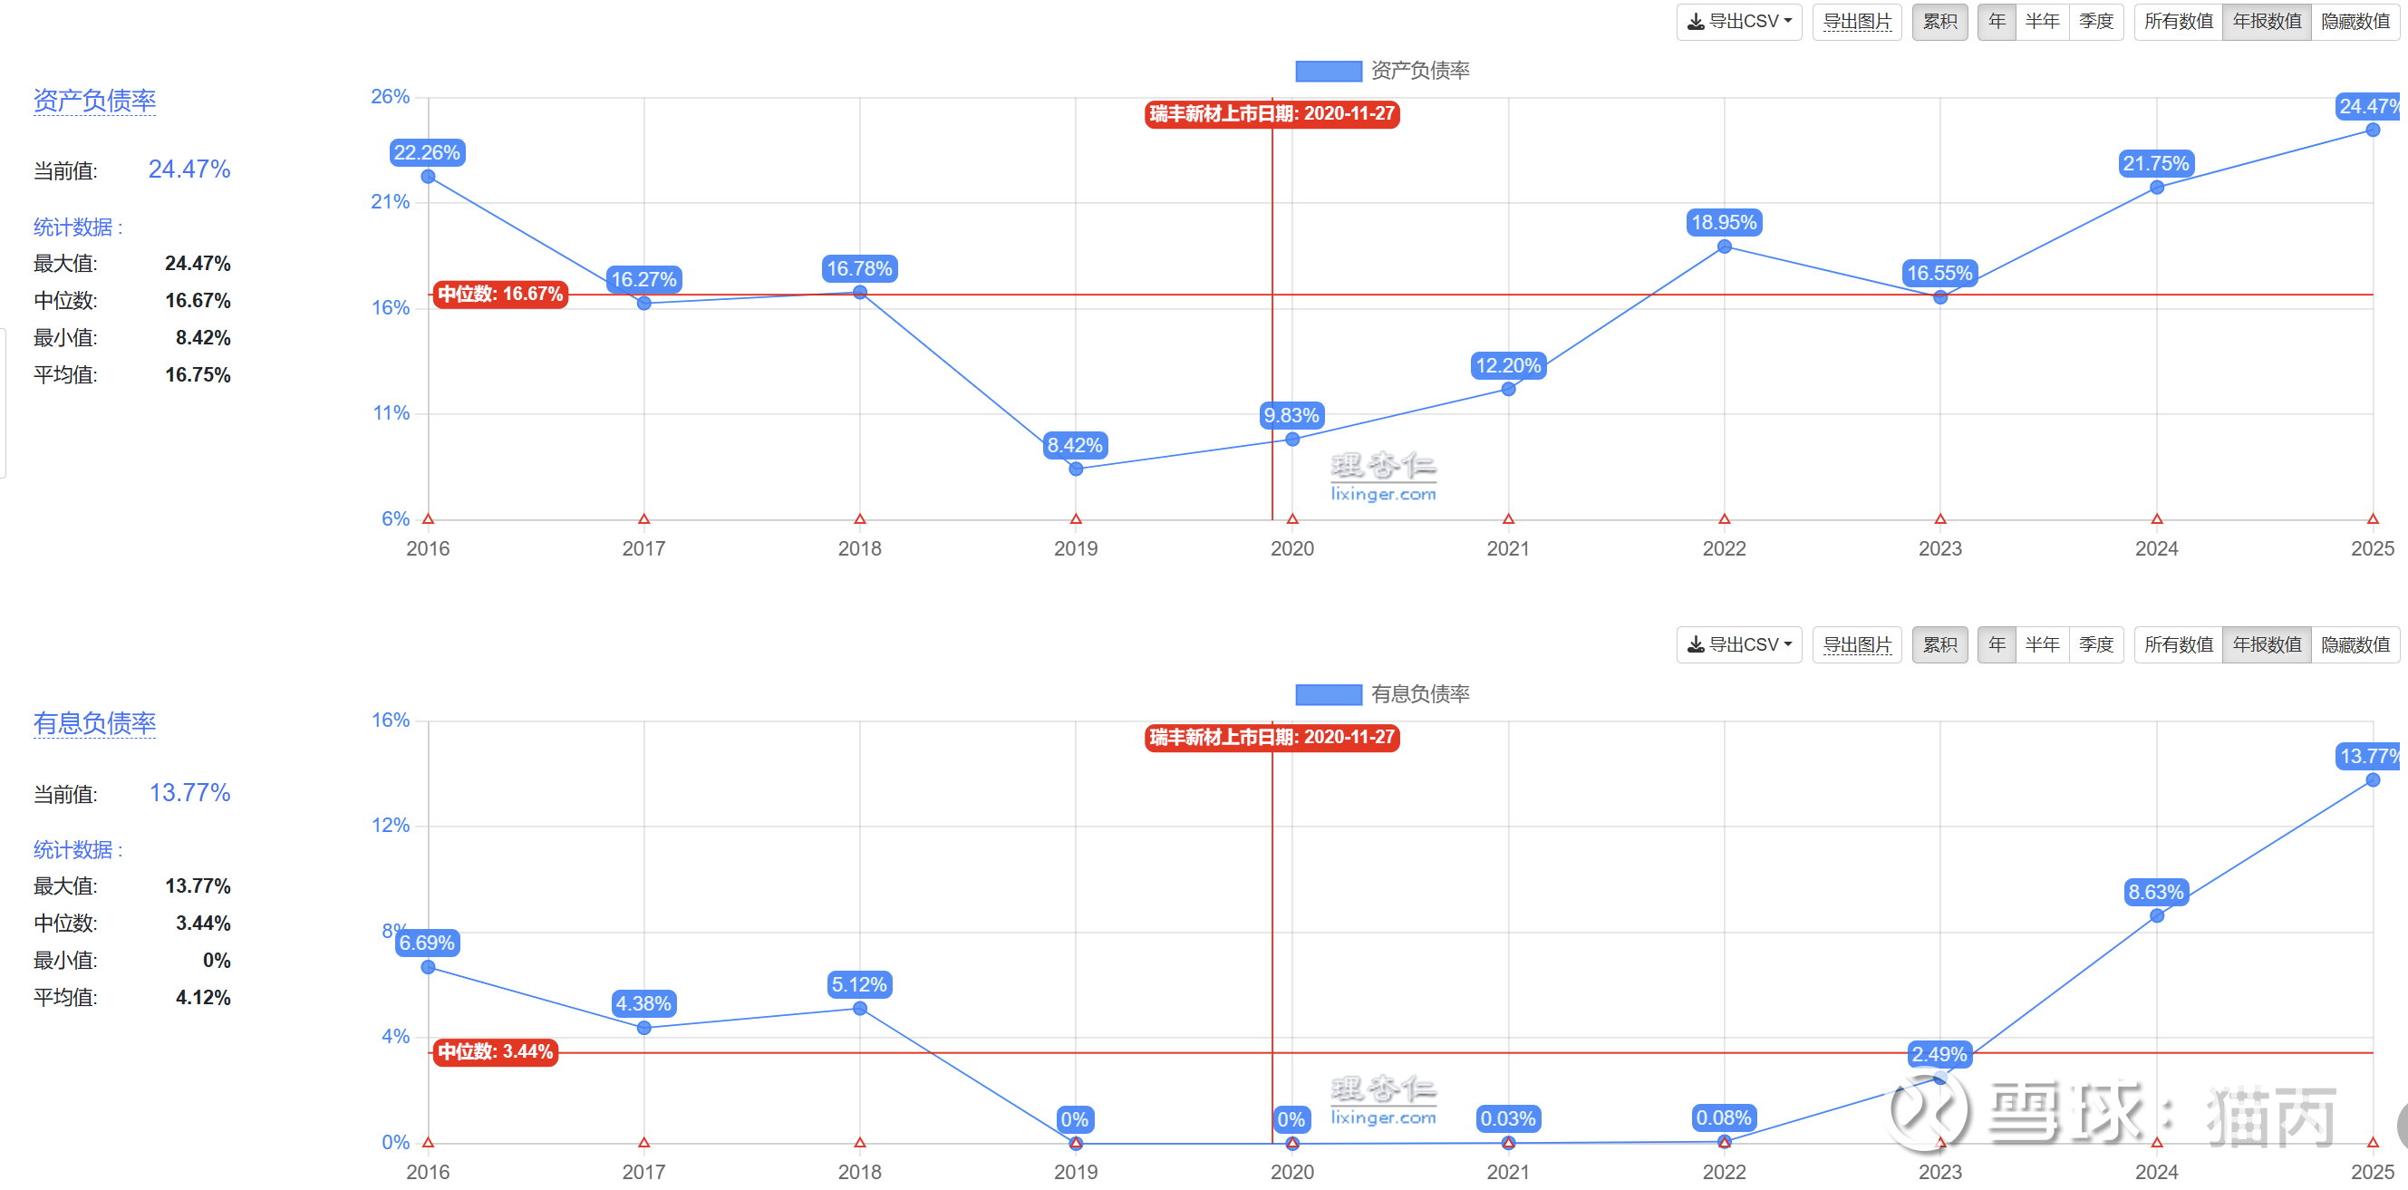Screen dimensions: 2408x1190
Task: Select 季度 period on the bottom chart
Action: [x=2095, y=644]
